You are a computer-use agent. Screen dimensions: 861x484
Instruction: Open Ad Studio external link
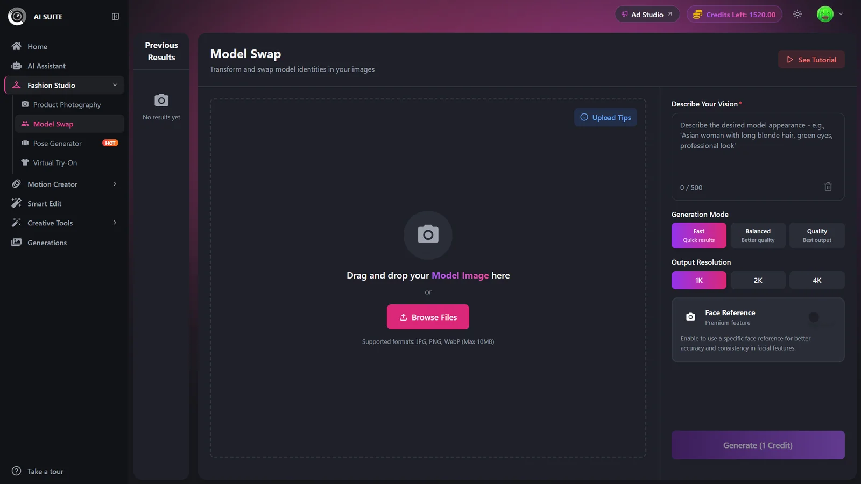pos(647,15)
